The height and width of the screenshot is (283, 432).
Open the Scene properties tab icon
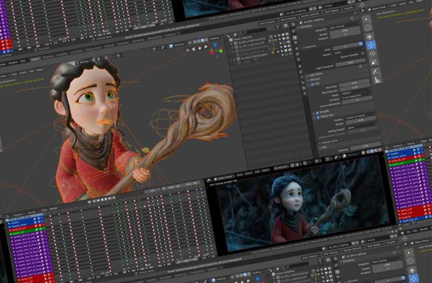pos(298,55)
